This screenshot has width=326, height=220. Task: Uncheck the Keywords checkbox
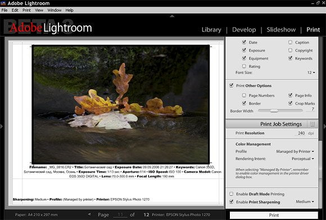pyautogui.click(x=290, y=58)
